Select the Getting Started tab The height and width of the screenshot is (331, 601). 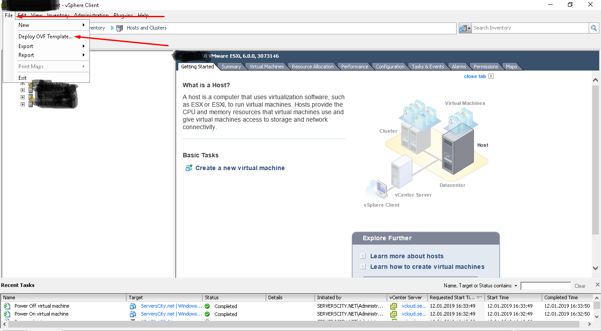click(197, 67)
